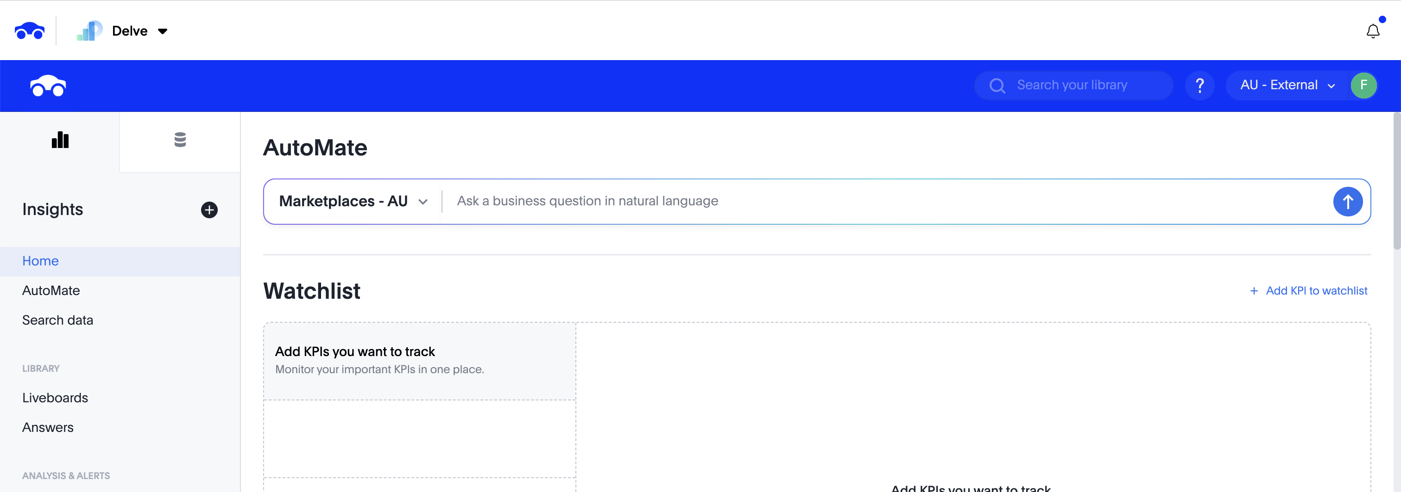Viewport: 1401px width, 492px height.
Task: Click the Delve app logo icon
Action: tap(89, 31)
